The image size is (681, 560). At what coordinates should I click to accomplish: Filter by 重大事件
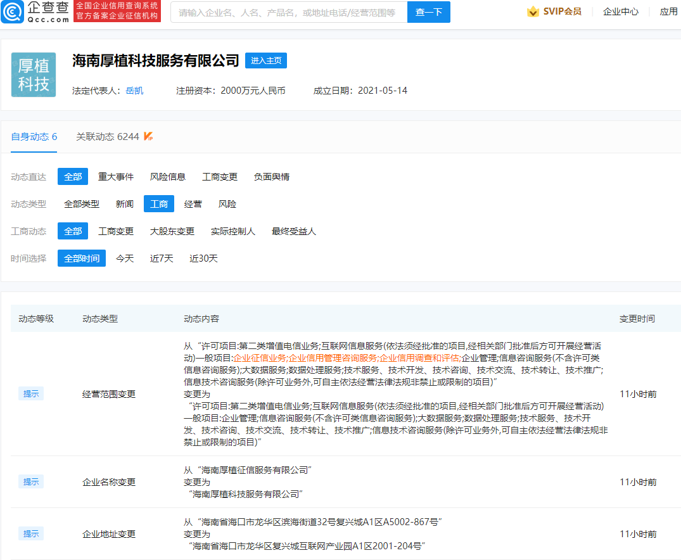[116, 177]
